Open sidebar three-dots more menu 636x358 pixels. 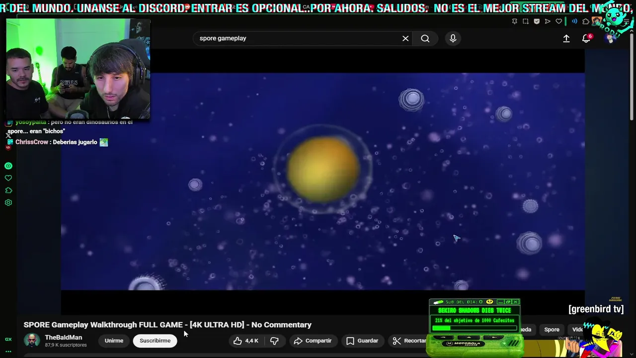[8, 351]
